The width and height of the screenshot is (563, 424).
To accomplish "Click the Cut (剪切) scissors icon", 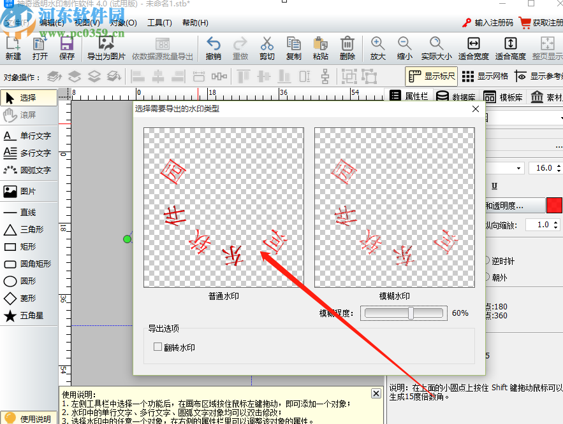I will click(x=267, y=48).
